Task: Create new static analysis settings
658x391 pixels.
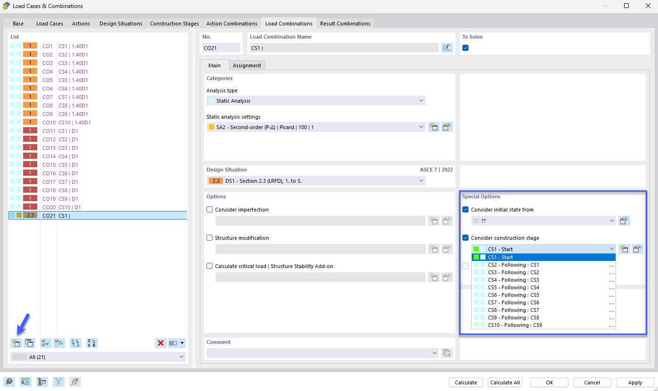Action: coord(434,127)
